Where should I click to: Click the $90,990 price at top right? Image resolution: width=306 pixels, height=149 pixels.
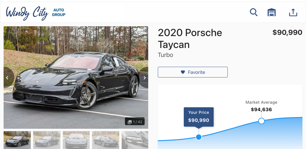click(x=287, y=32)
